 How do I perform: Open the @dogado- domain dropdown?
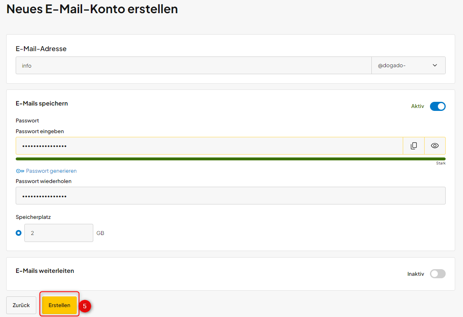click(x=409, y=66)
